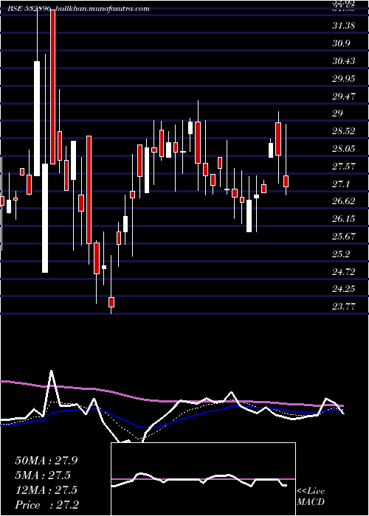The width and height of the screenshot is (369, 516).
Task: Click the 27.57 price axis label
Action: point(344,166)
